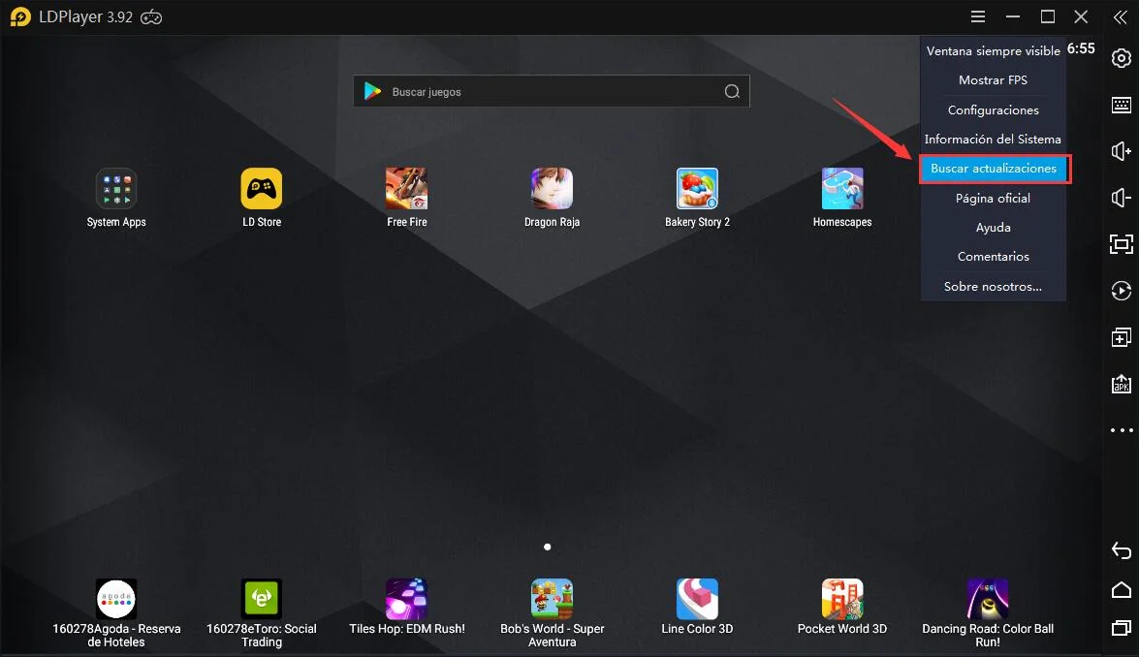Open emulator settings gear in sidebar

pyautogui.click(x=1121, y=58)
